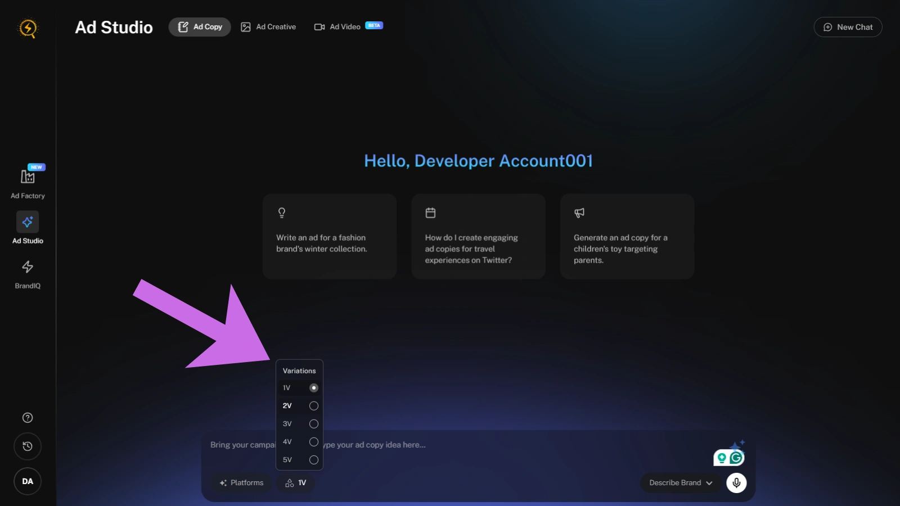The image size is (900, 506).
Task: Open the Platforms selector
Action: pyautogui.click(x=241, y=483)
